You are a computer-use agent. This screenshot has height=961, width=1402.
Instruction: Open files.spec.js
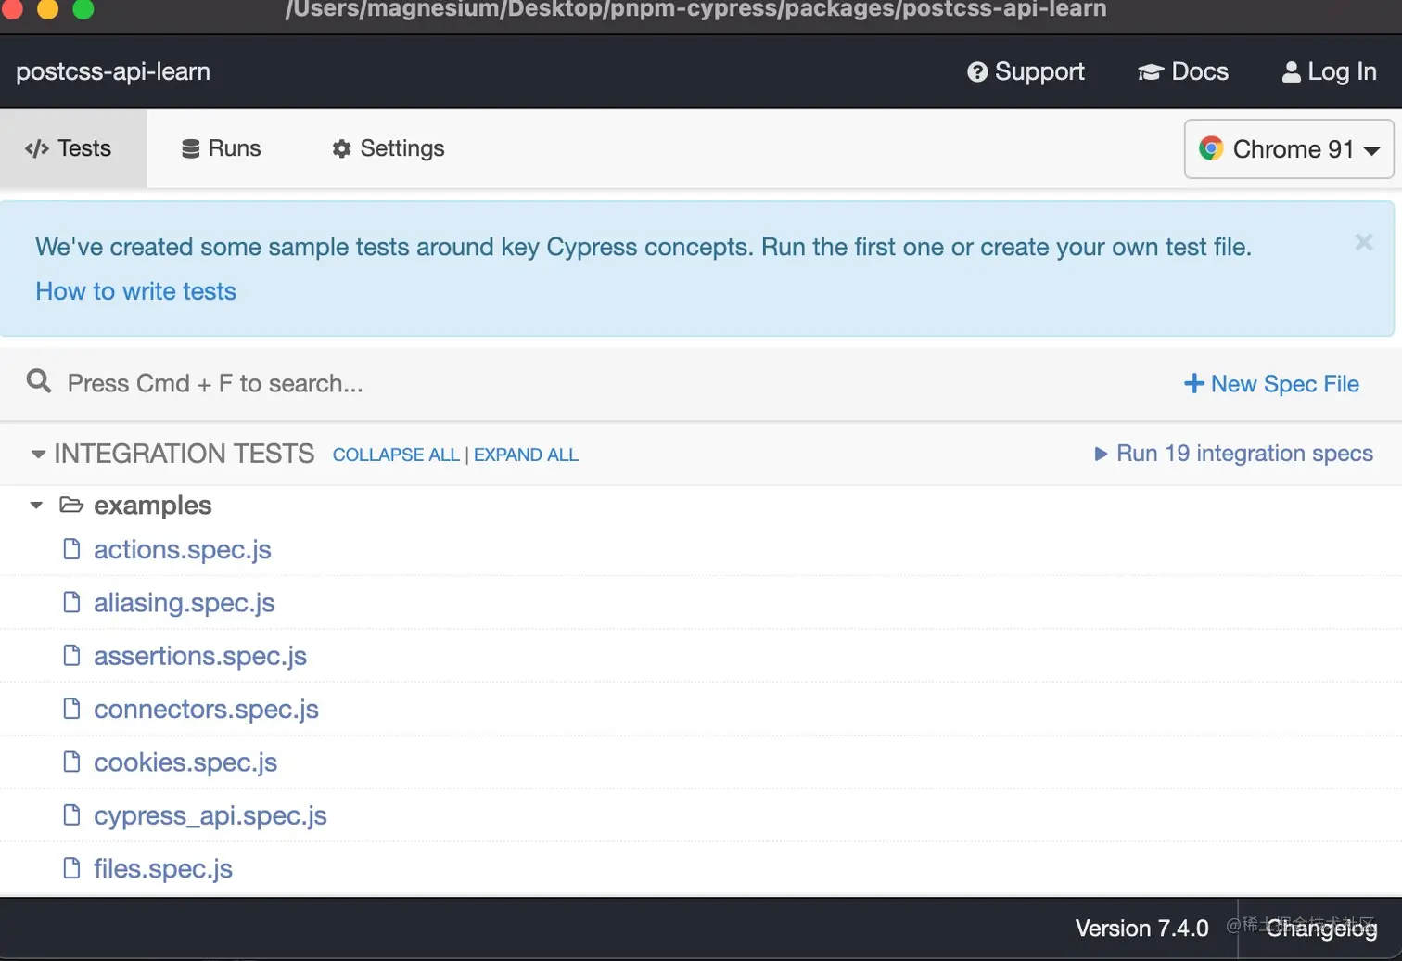pos(163,868)
